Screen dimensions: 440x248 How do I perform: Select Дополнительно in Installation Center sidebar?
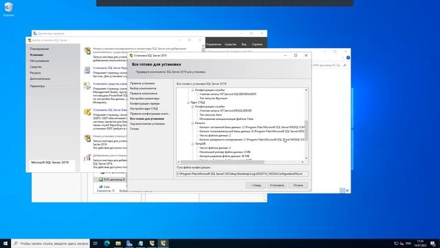40,79
